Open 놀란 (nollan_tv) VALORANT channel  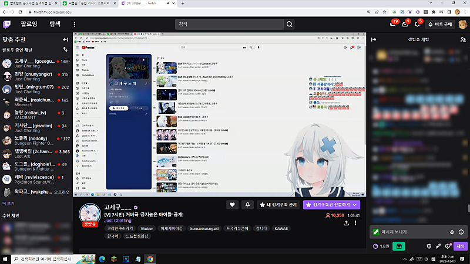pos(36,115)
